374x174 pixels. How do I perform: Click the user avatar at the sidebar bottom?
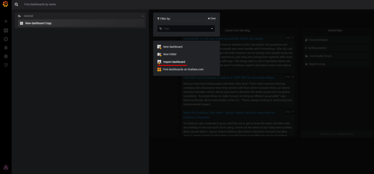point(5,168)
